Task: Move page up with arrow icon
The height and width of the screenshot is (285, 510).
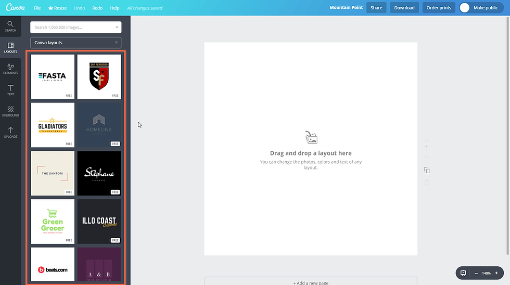Action: pyautogui.click(x=427, y=140)
